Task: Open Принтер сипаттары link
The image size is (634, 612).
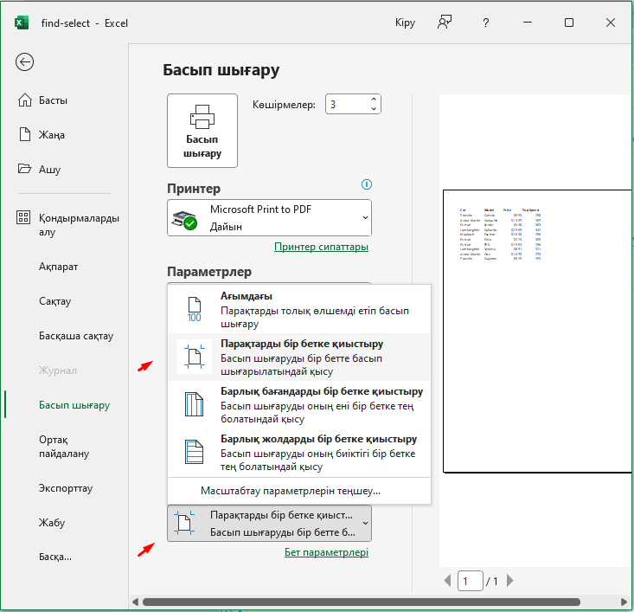Action: point(321,247)
